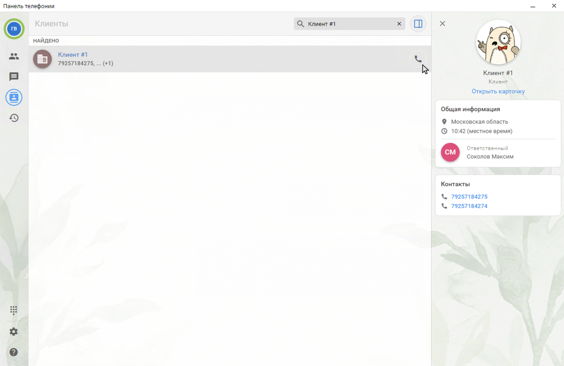Open the employees list in the sidebar
The image size is (564, 366).
(x=14, y=56)
